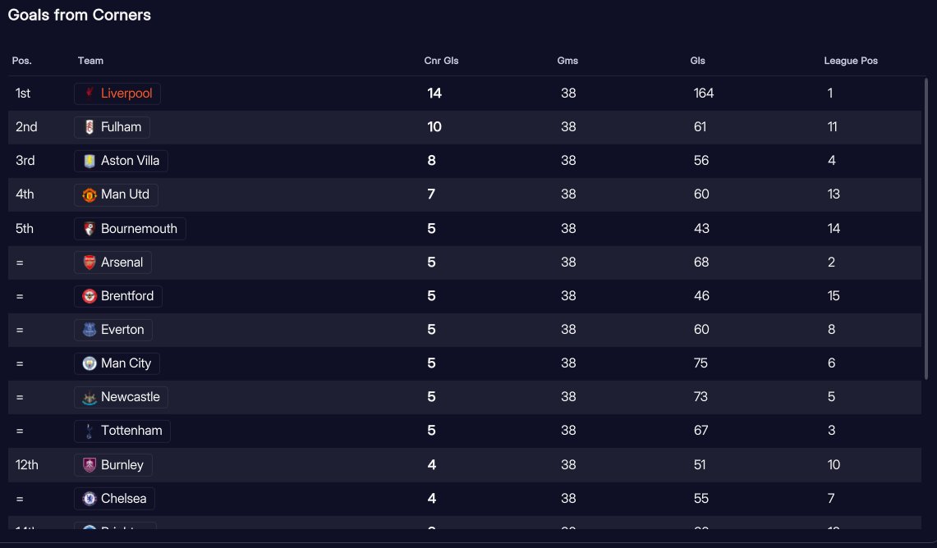The image size is (937, 548).
Task: Click the Fulham club badge icon
Action: coord(89,127)
